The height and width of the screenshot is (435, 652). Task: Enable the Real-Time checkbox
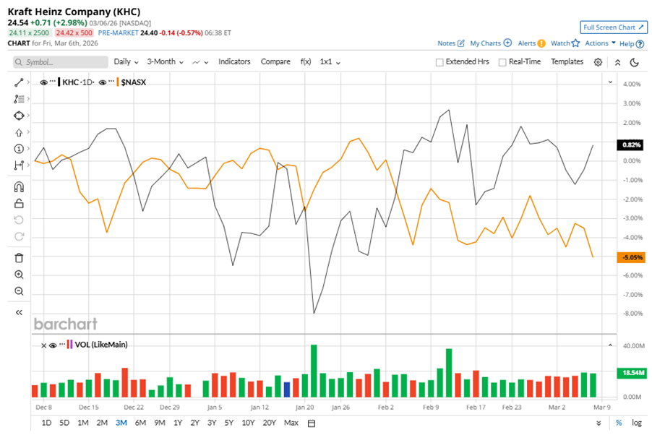[x=502, y=62]
